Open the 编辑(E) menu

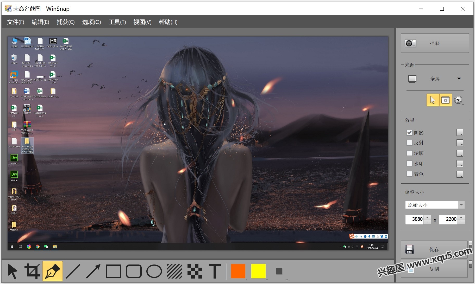tap(40, 22)
